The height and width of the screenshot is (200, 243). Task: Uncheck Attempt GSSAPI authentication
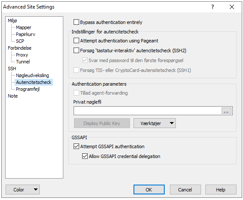point(76,146)
